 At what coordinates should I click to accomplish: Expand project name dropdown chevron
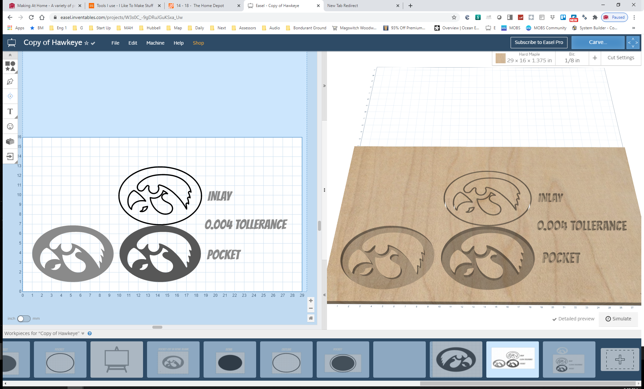[93, 43]
